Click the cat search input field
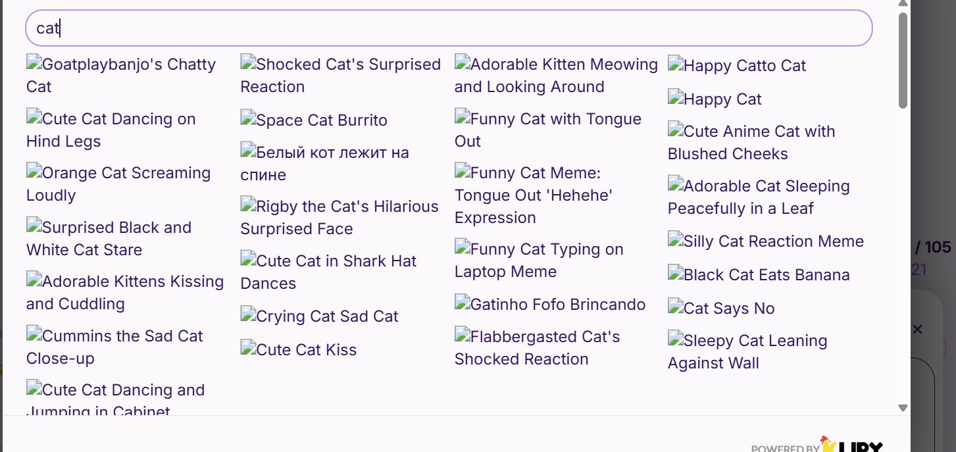The height and width of the screenshot is (452, 956). pos(449,28)
